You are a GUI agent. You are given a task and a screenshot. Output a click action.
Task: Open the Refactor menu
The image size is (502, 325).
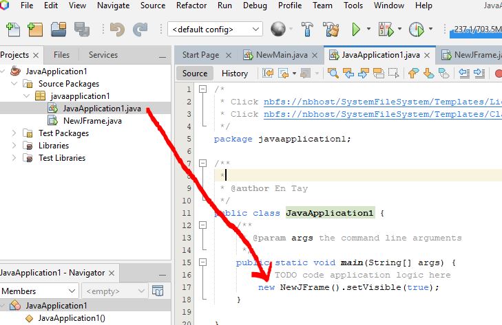[x=191, y=5]
